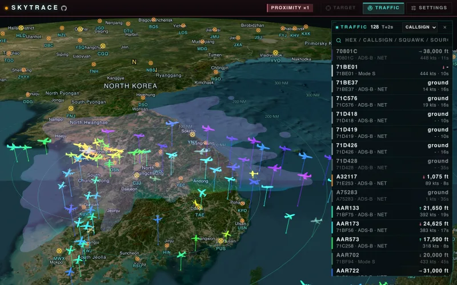This screenshot has width=457, height=285.
Task: Select the 71D419 traffic row
Action: pyautogui.click(x=392, y=133)
